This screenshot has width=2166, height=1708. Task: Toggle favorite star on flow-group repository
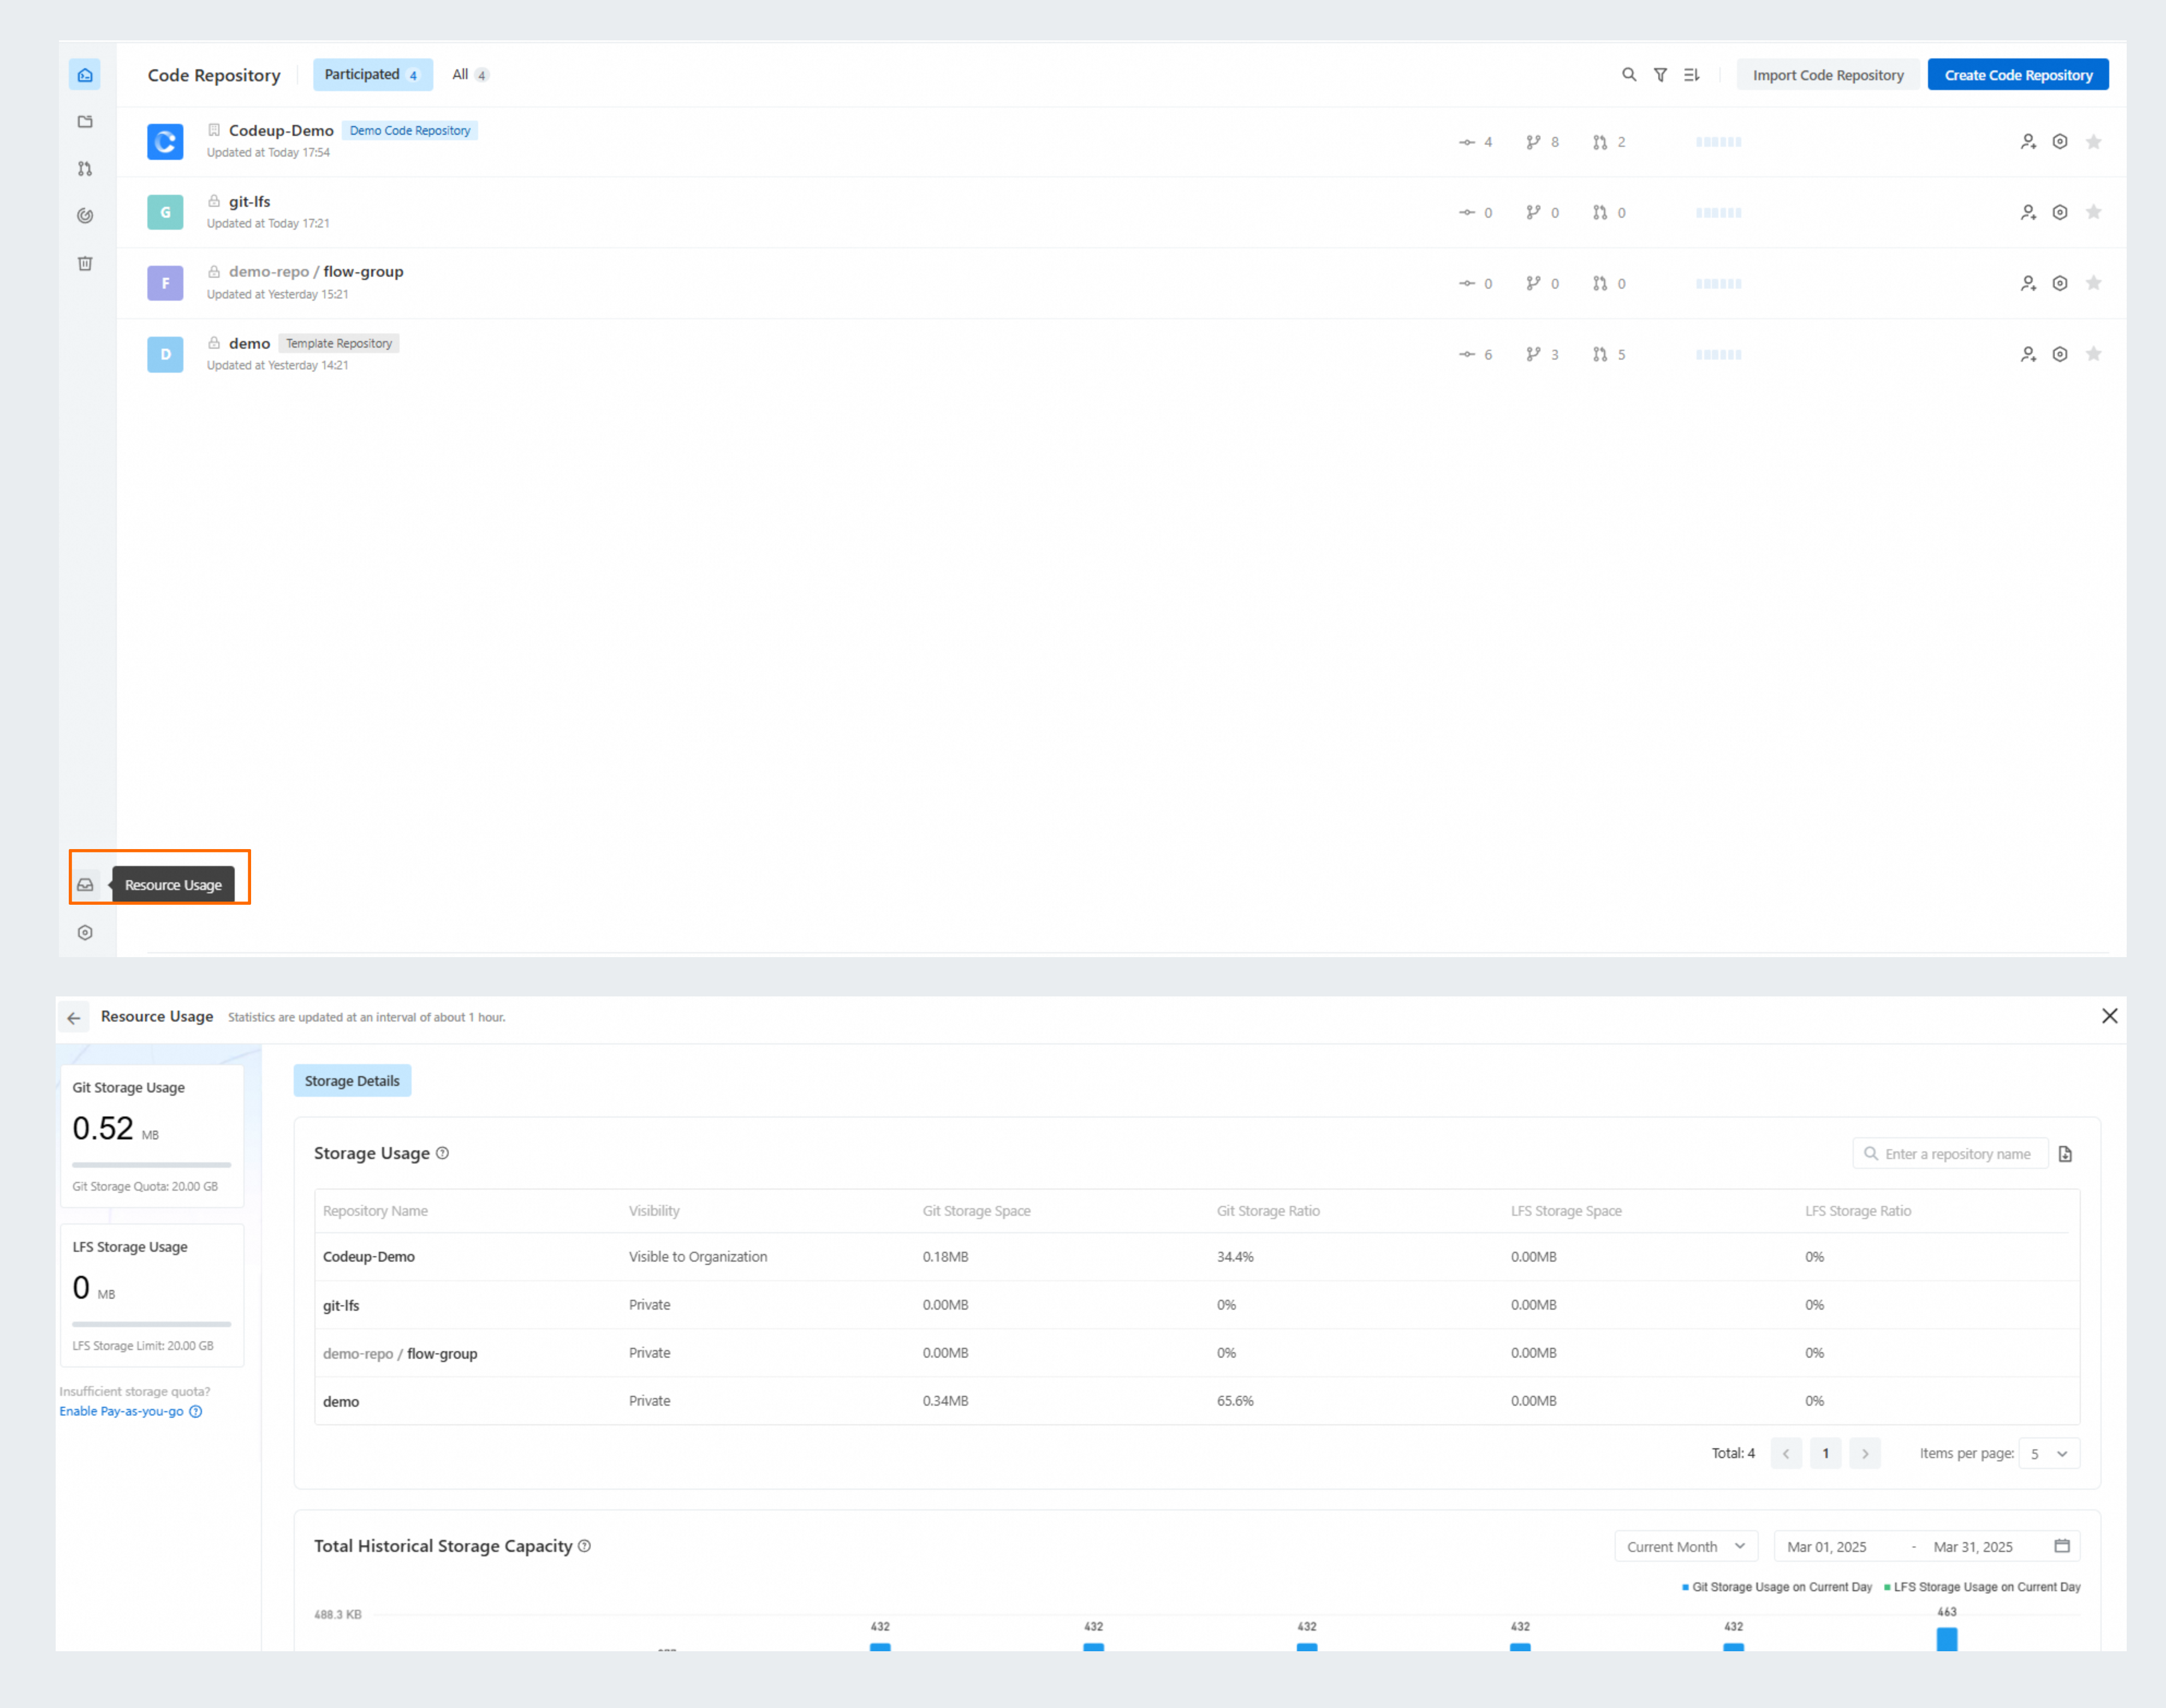[x=2093, y=283]
